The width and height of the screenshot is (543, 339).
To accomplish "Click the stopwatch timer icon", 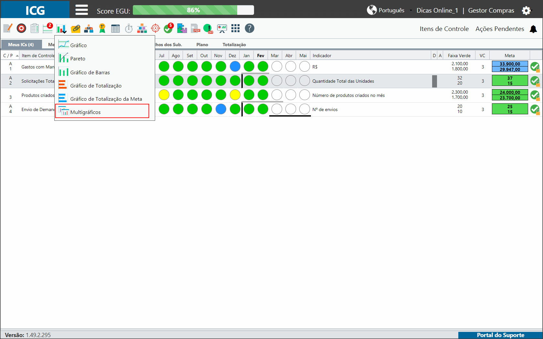I will tap(129, 28).
